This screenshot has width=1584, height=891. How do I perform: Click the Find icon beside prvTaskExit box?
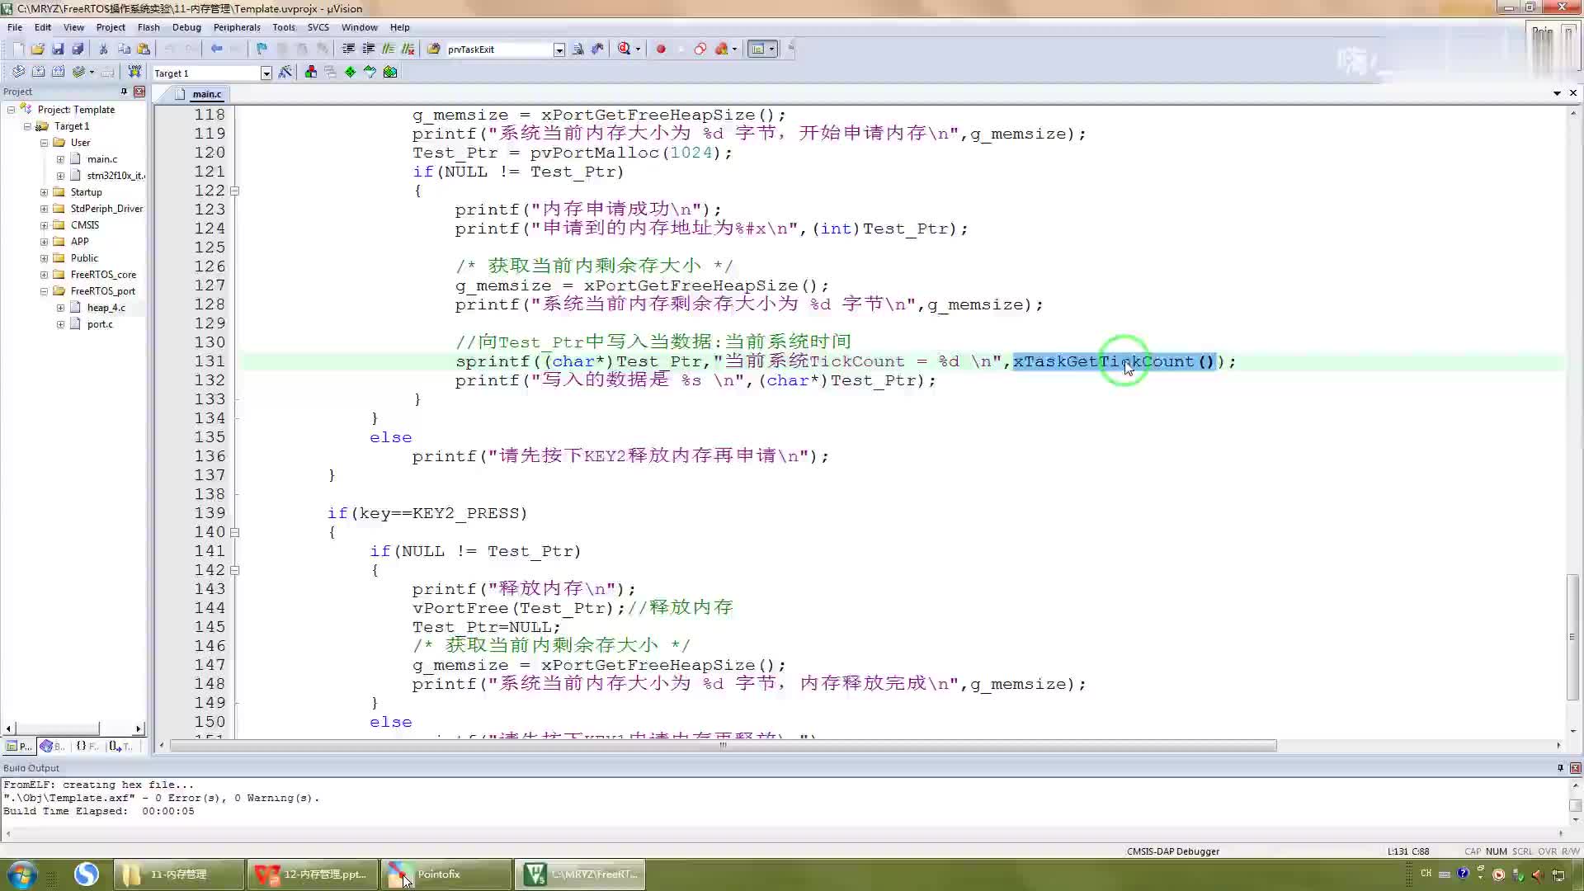click(577, 49)
